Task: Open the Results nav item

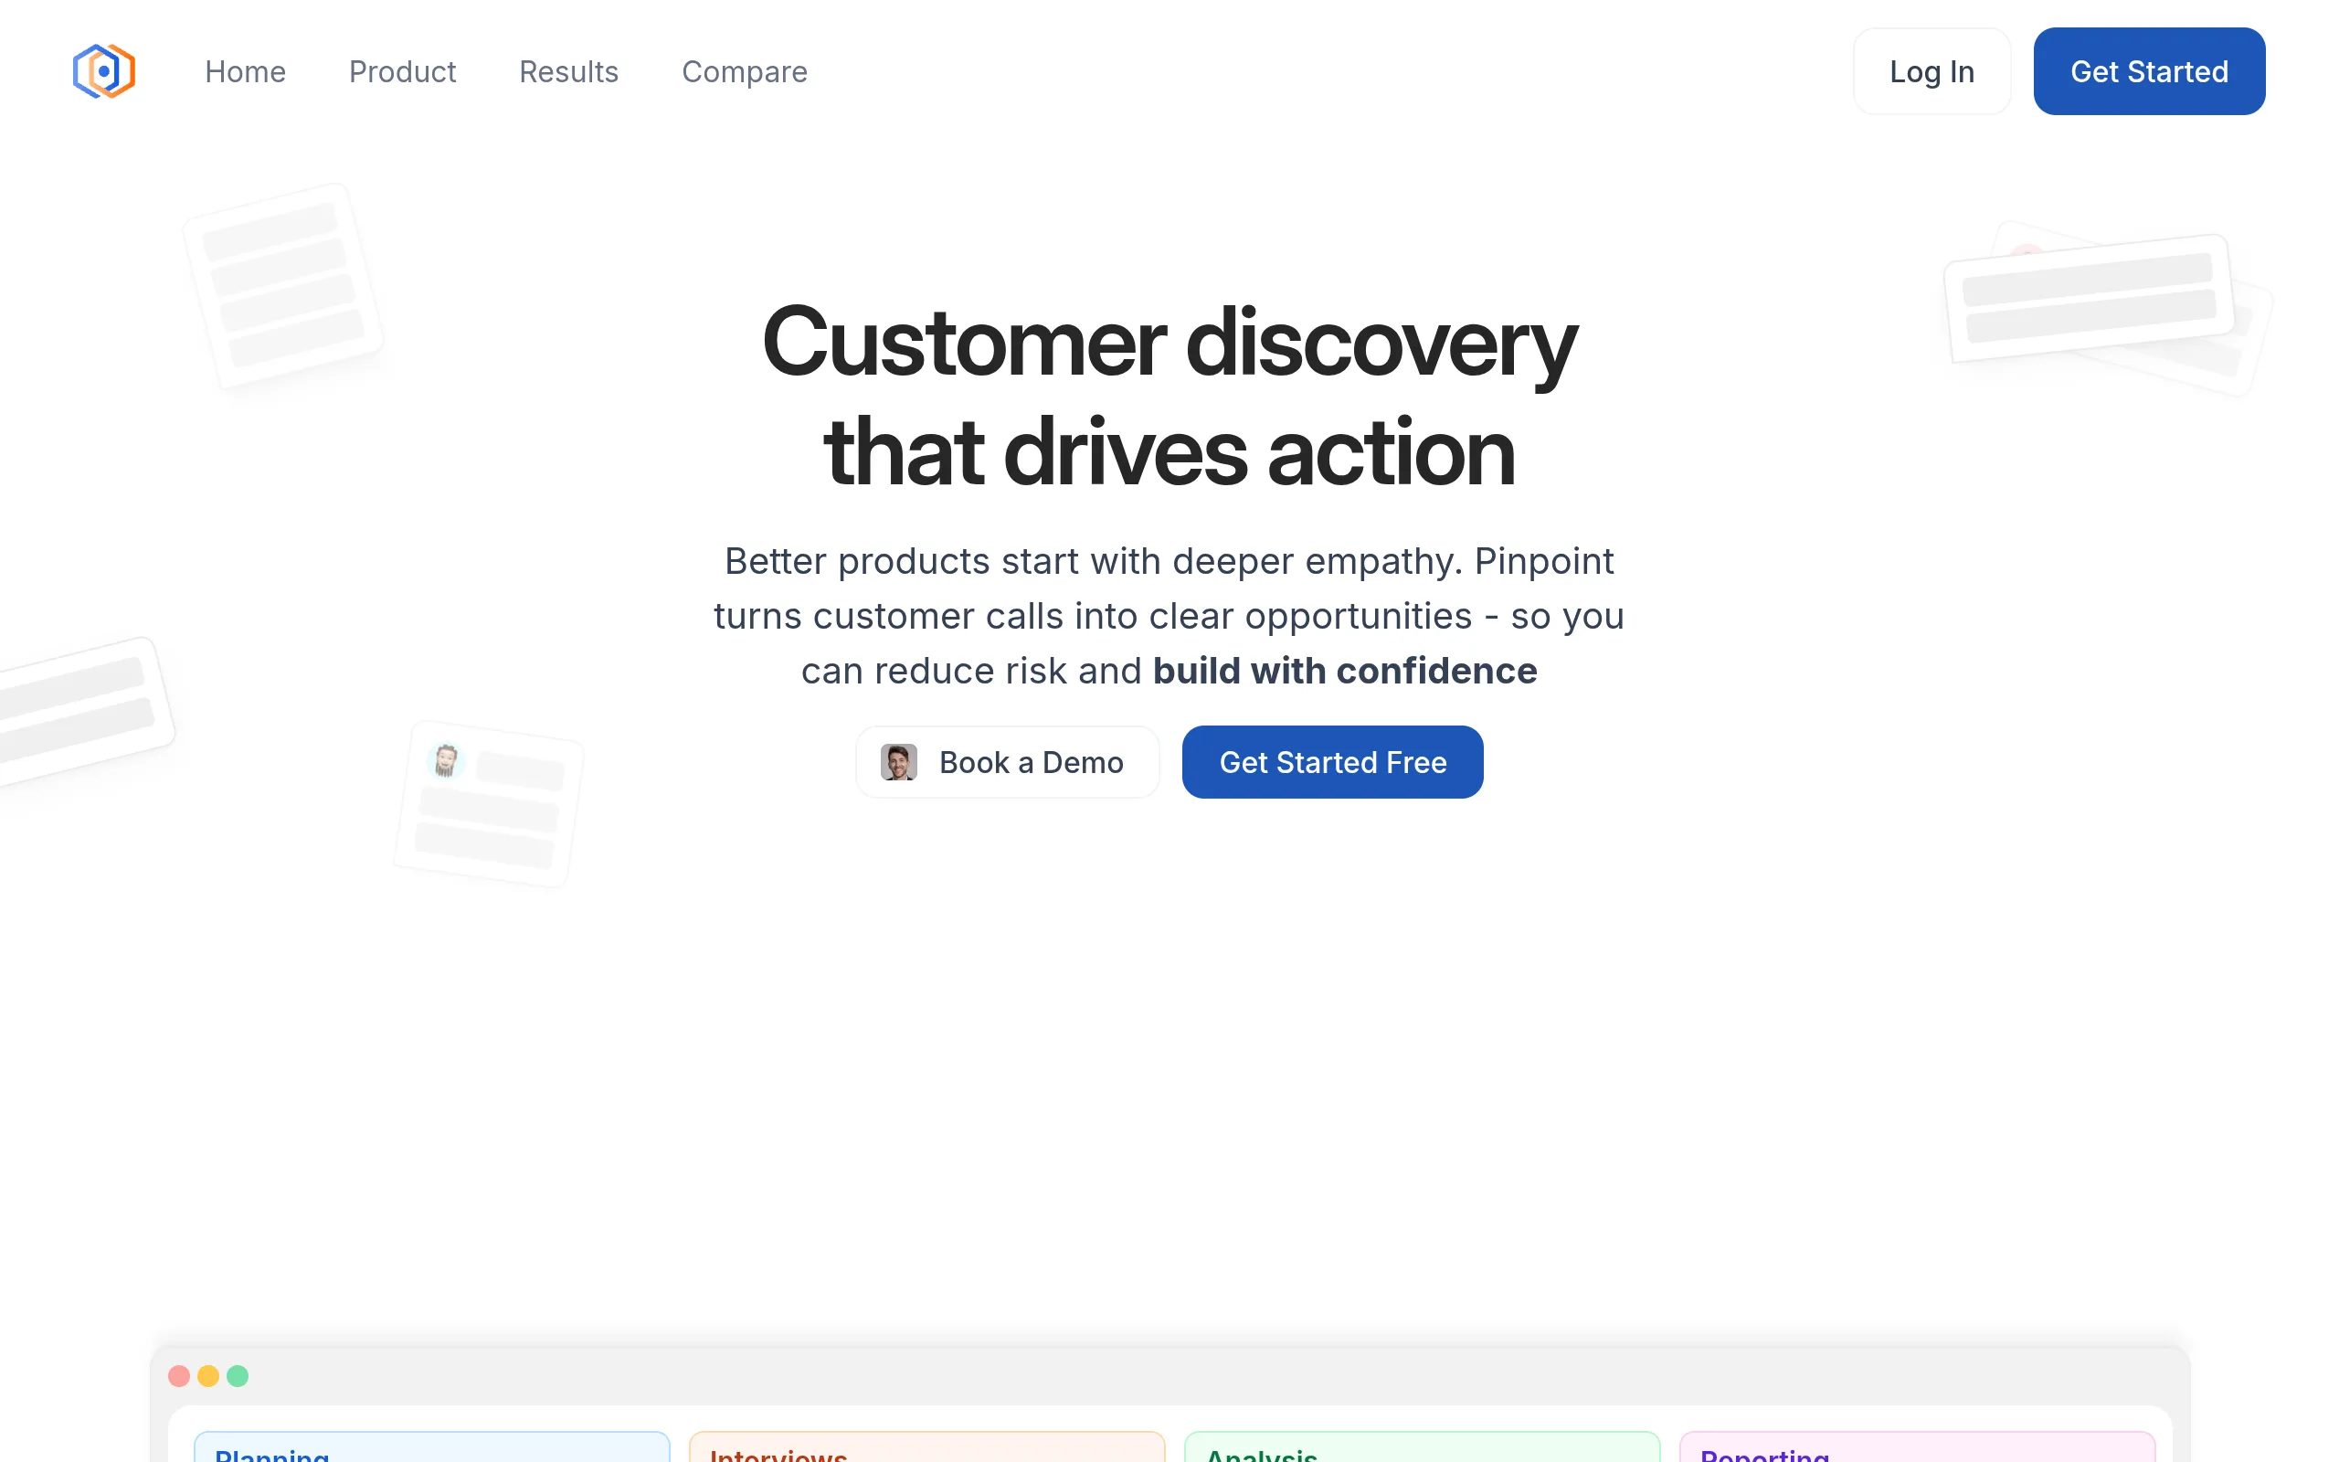Action: tap(568, 71)
